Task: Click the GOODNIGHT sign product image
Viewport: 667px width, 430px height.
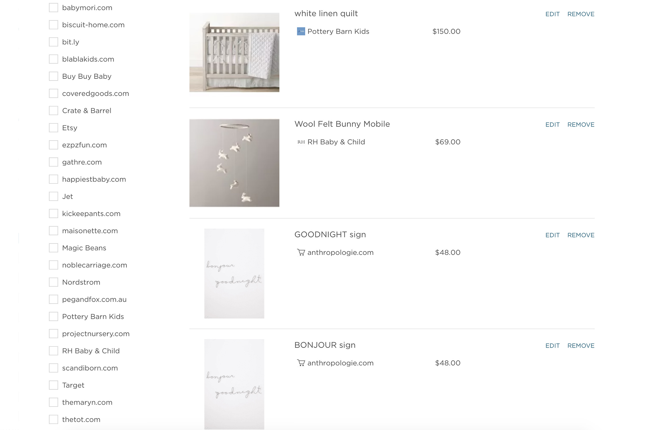Action: [x=234, y=273]
